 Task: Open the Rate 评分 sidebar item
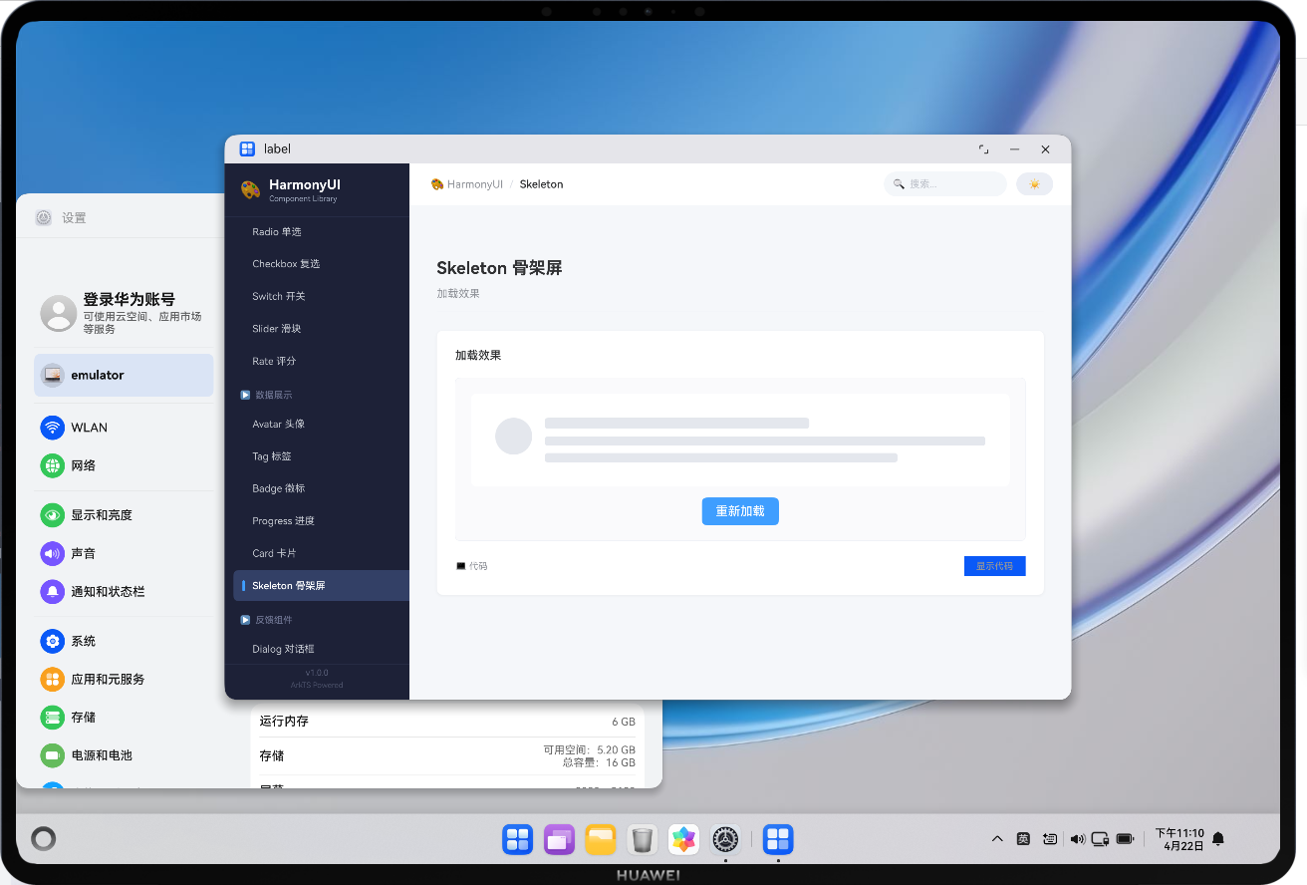[317, 361]
